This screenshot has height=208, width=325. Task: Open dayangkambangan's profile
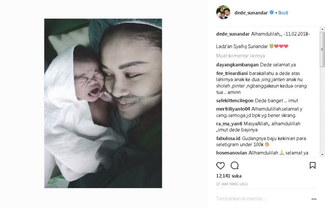(237, 65)
